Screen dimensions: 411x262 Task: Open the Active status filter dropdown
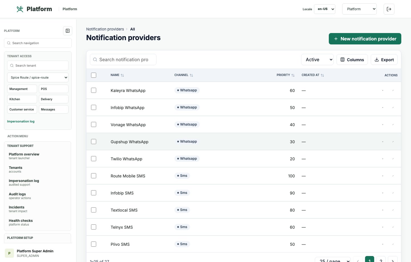(317, 60)
